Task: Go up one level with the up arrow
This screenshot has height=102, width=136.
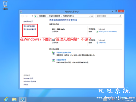Action: [x=32, y=16]
